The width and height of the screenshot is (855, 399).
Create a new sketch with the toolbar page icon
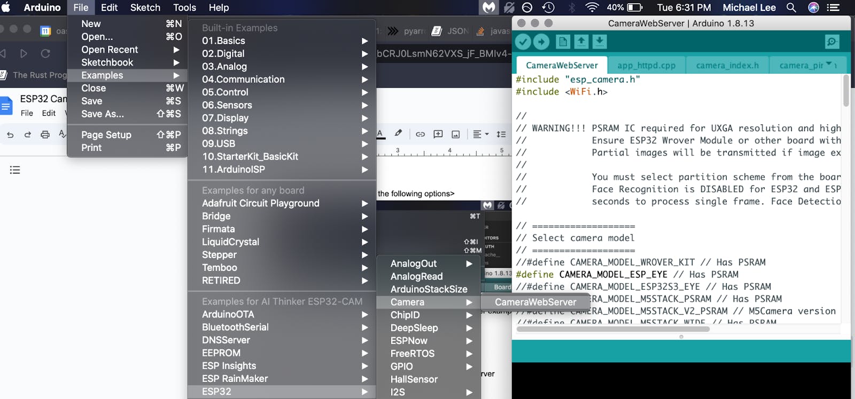click(563, 42)
